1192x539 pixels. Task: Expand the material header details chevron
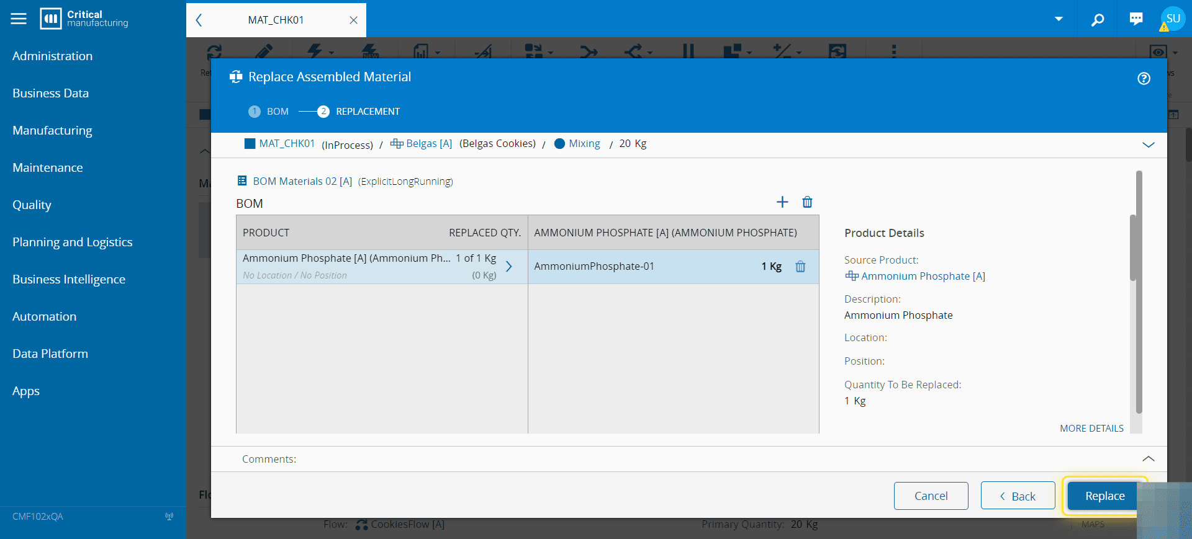1148,145
